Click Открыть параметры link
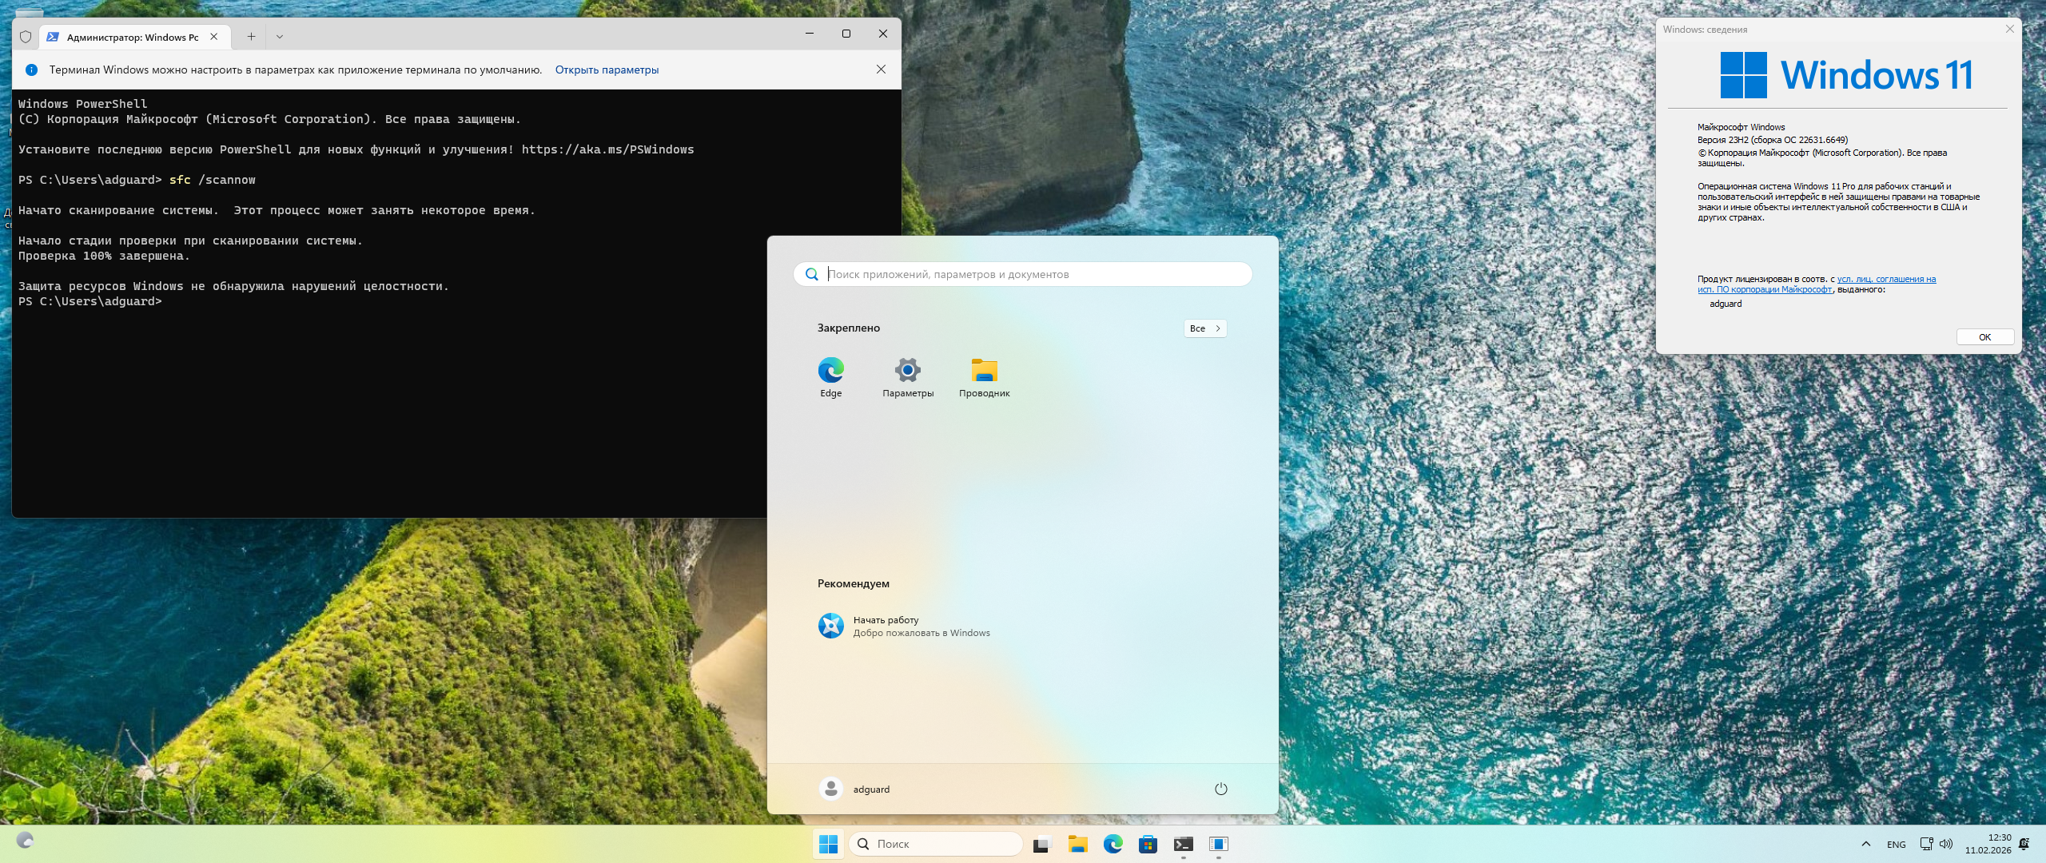Screen dimensions: 2046x863 pyautogui.click(x=607, y=70)
